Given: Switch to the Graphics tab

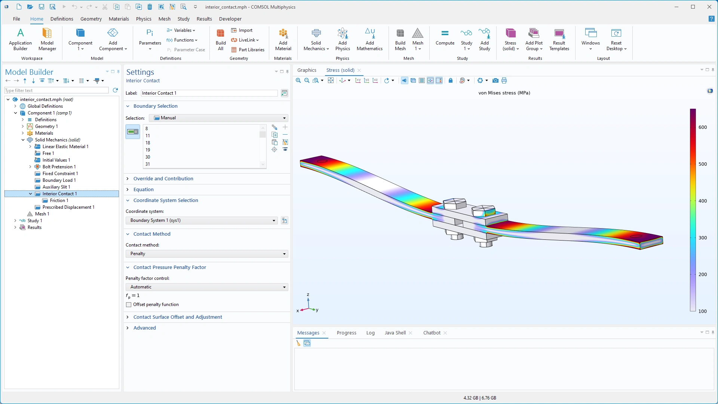Looking at the screenshot, I should pyautogui.click(x=307, y=70).
